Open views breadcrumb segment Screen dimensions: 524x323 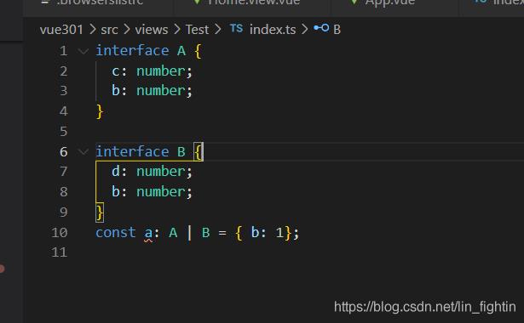click(x=152, y=30)
